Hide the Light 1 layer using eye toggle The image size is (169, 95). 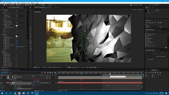1,78
